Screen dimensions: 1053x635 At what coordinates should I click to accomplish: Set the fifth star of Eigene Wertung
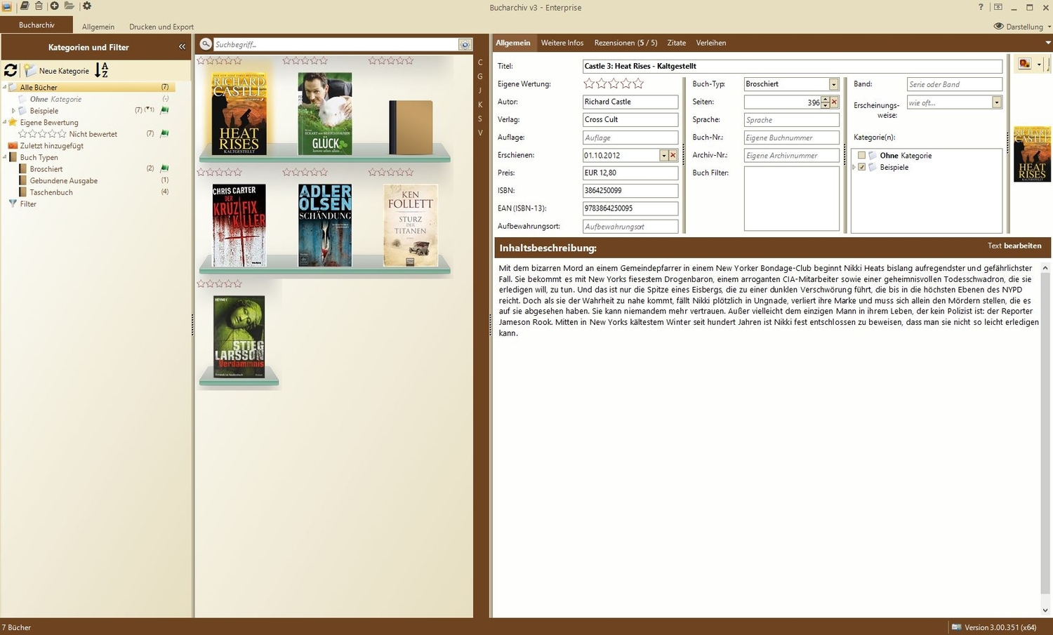pos(637,83)
